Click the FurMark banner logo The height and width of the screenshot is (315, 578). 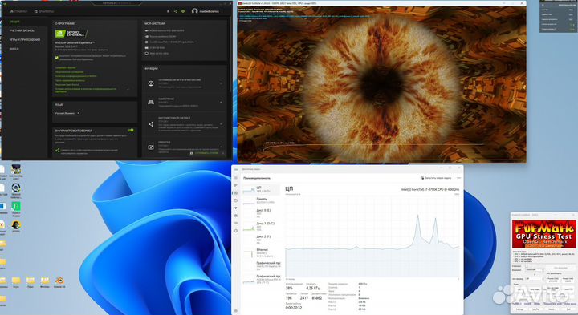tap(543, 234)
